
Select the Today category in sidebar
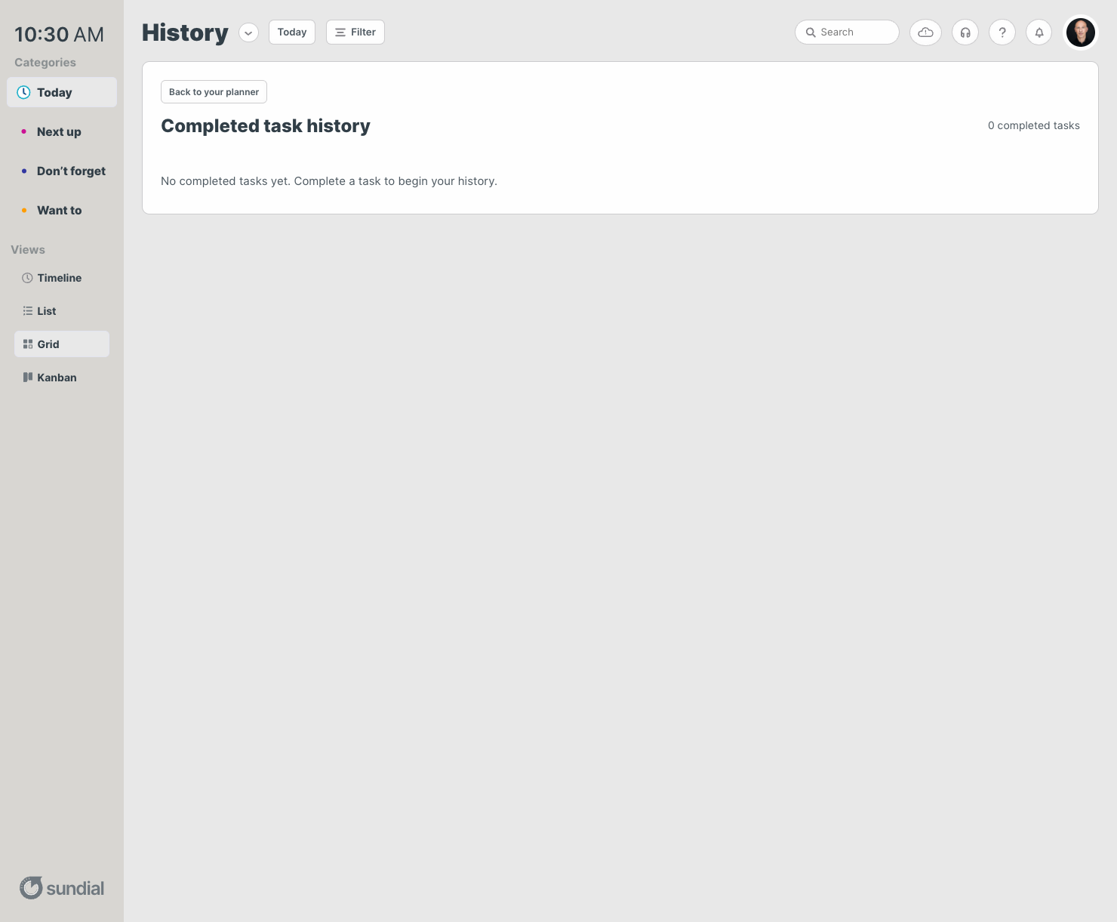pos(62,92)
